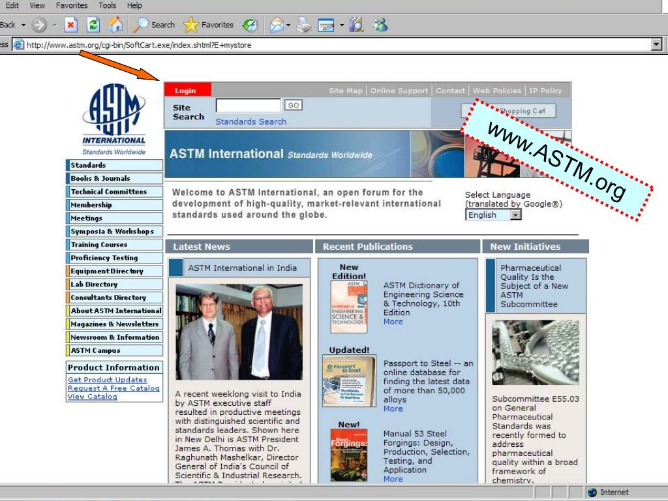
Task: Open the address bar dropdown arrow
Action: point(656,44)
